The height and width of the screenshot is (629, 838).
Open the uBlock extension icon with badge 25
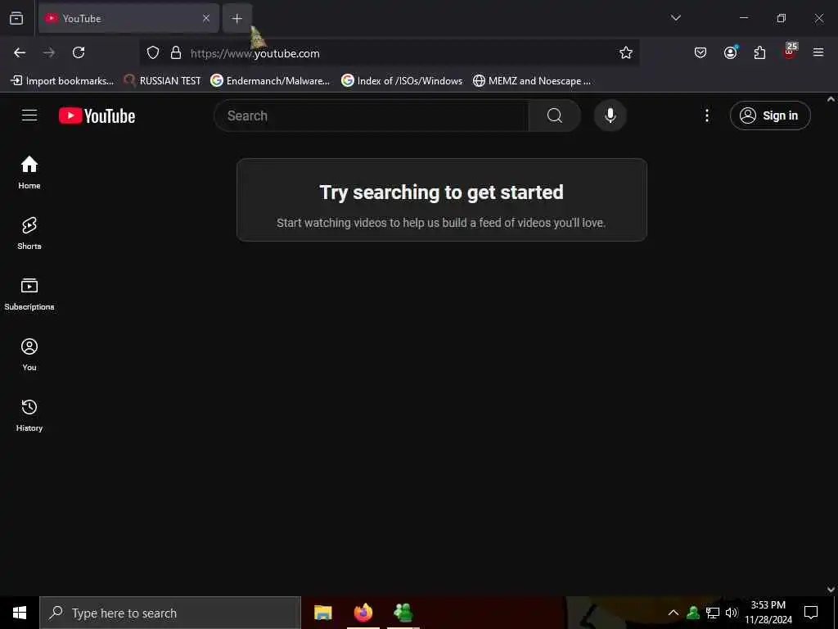(x=790, y=52)
